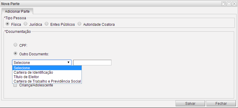Viewport: 238px width, 108px height.
Task: Focus the document number text field
Action: coord(92,62)
